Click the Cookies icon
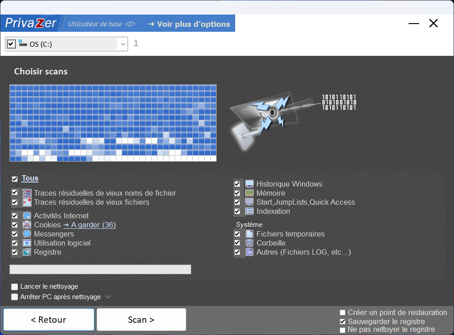Viewport: 454px width, 335px height. (26, 225)
